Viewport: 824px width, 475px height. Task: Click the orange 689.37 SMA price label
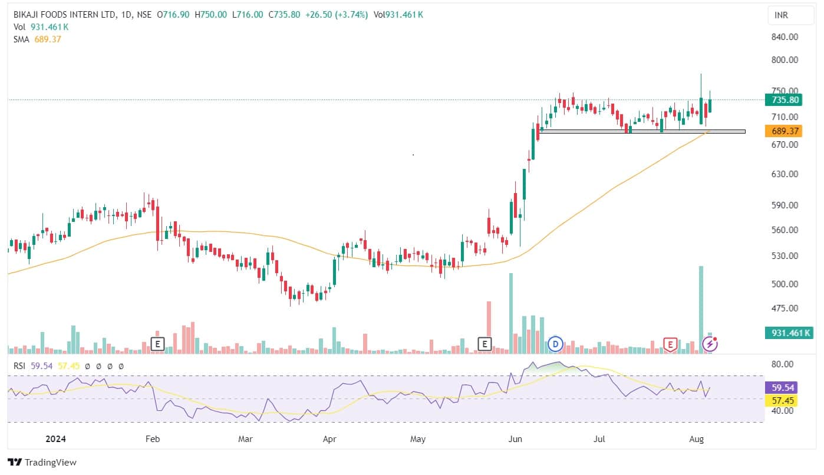[783, 131]
